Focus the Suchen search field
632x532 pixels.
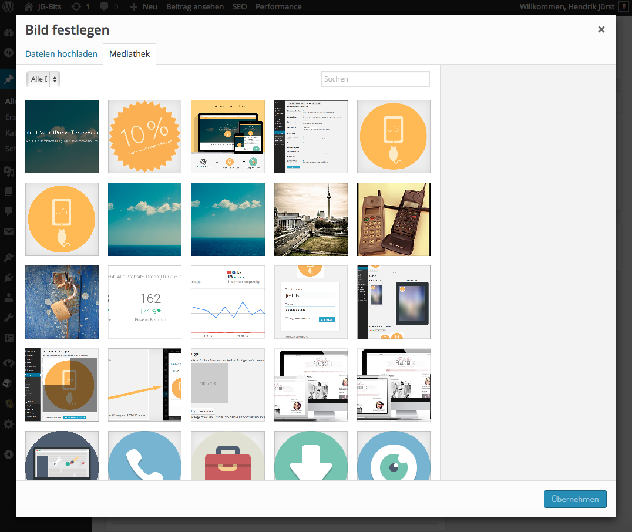[375, 79]
